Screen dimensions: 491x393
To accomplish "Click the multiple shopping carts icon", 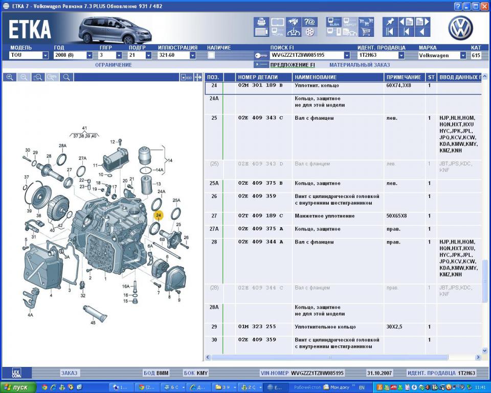I will point(366,21).
